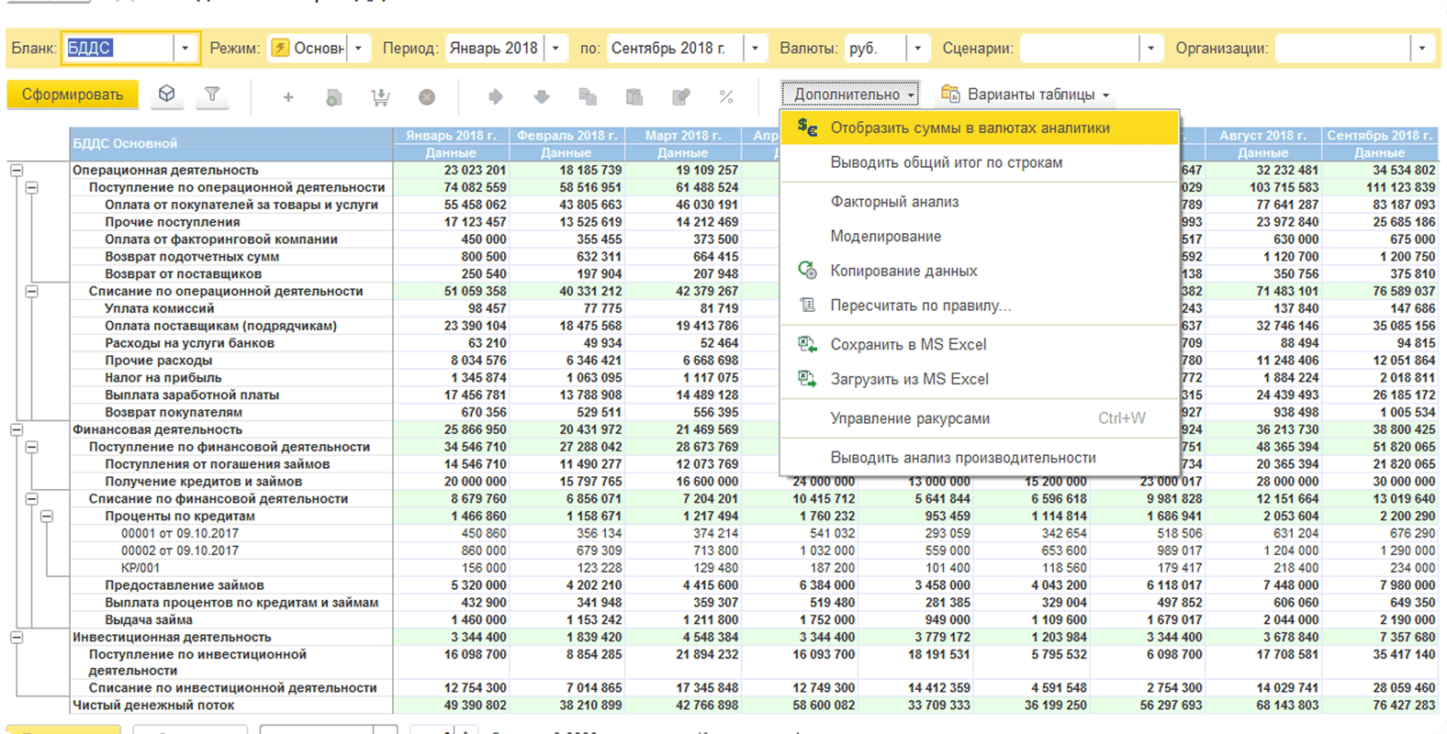Click the Пересчитать по правилу icon
The width and height of the screenshot is (1447, 734).
[x=807, y=305]
